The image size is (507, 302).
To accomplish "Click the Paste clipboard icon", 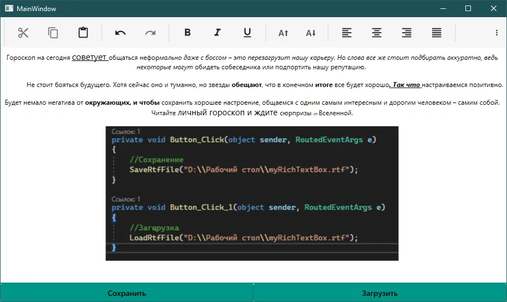I will [x=83, y=33].
